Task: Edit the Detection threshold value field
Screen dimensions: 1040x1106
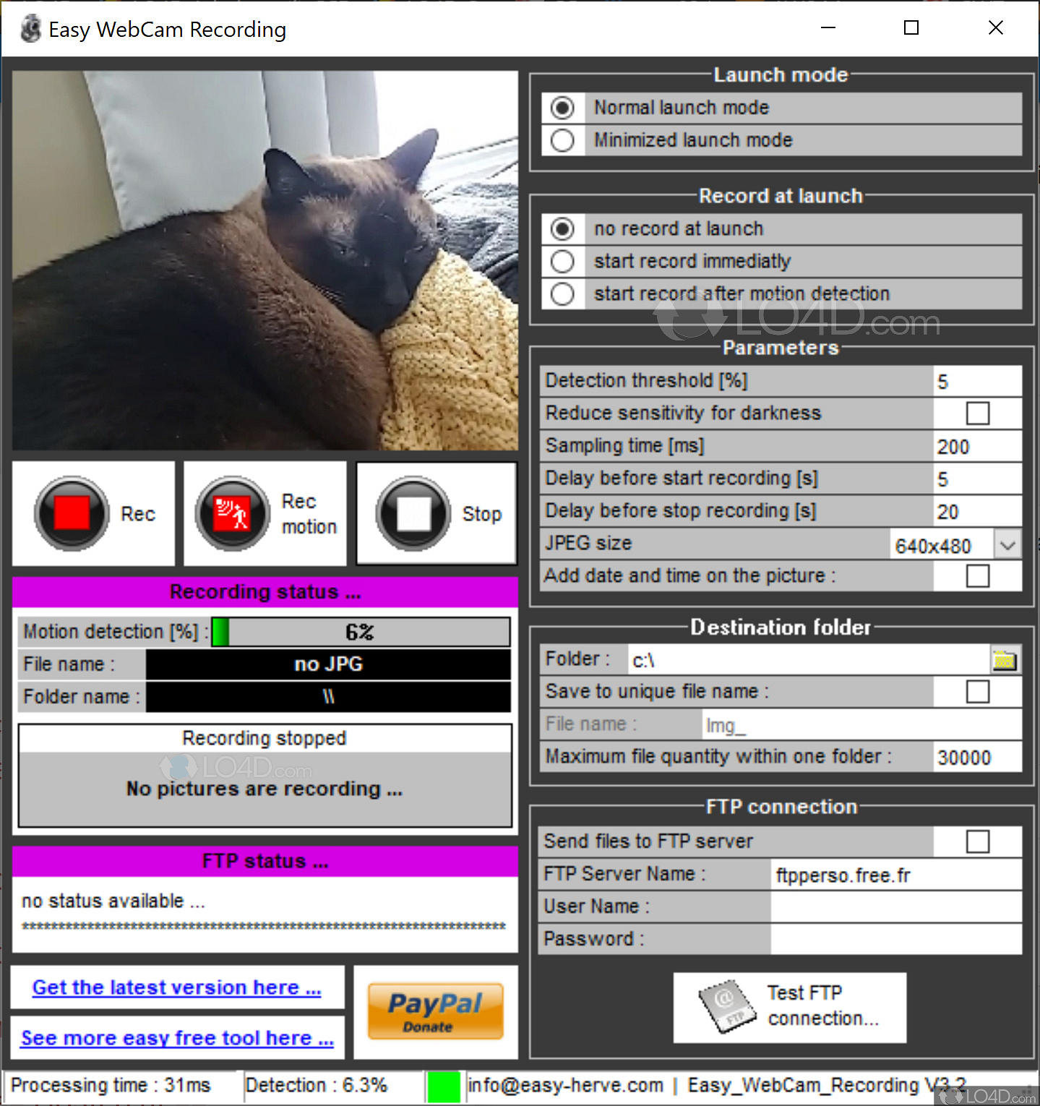Action: point(977,381)
